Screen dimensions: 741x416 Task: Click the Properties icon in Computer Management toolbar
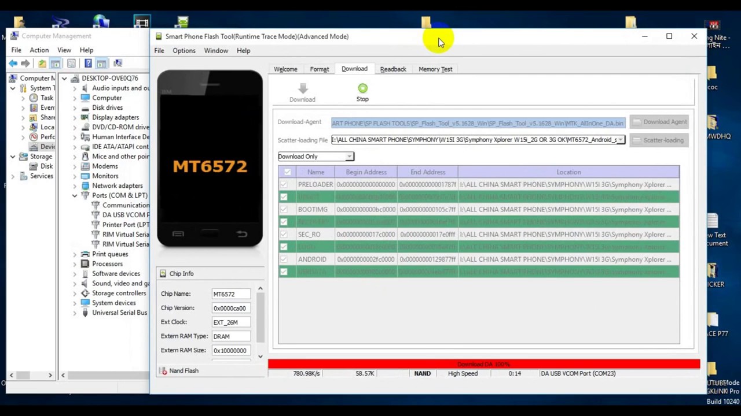pos(71,63)
